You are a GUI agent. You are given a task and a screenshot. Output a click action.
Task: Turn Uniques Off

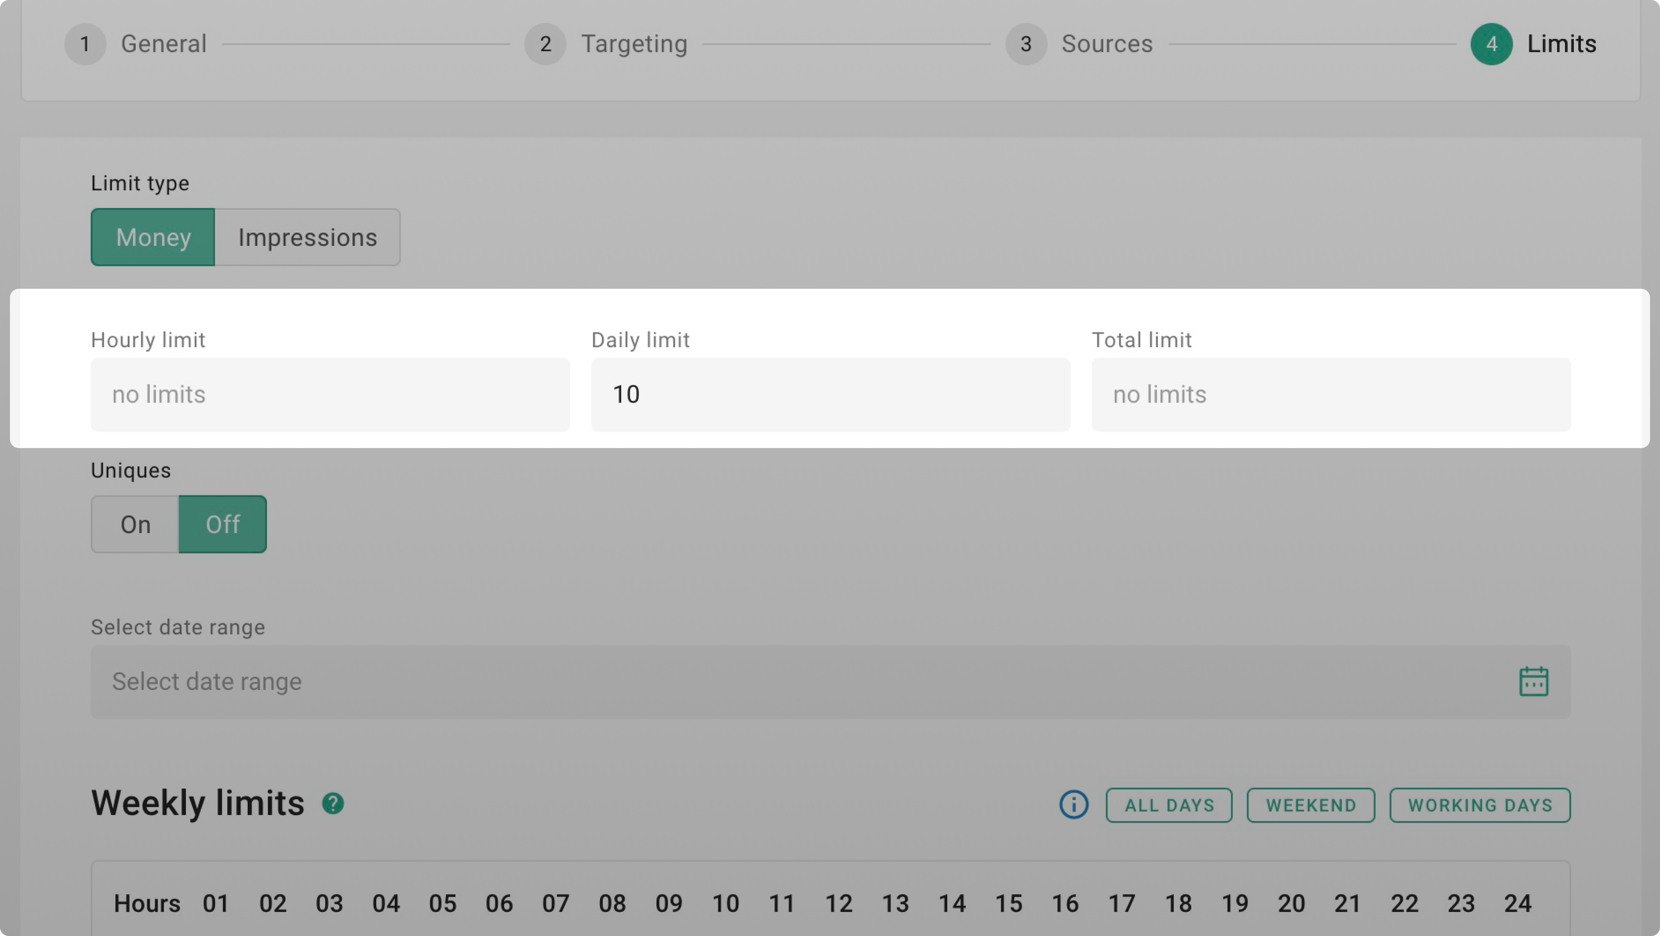coord(222,524)
